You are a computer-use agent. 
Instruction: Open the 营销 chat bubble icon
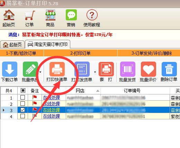click(x=71, y=15)
